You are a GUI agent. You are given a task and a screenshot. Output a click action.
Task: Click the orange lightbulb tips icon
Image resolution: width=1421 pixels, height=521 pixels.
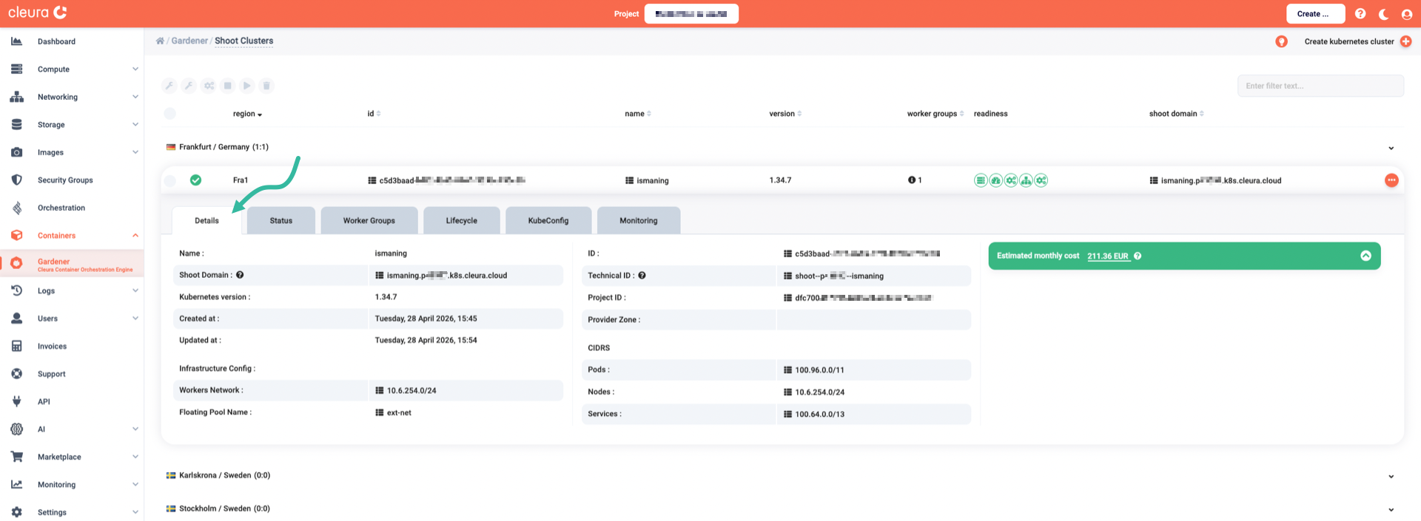coord(1281,41)
